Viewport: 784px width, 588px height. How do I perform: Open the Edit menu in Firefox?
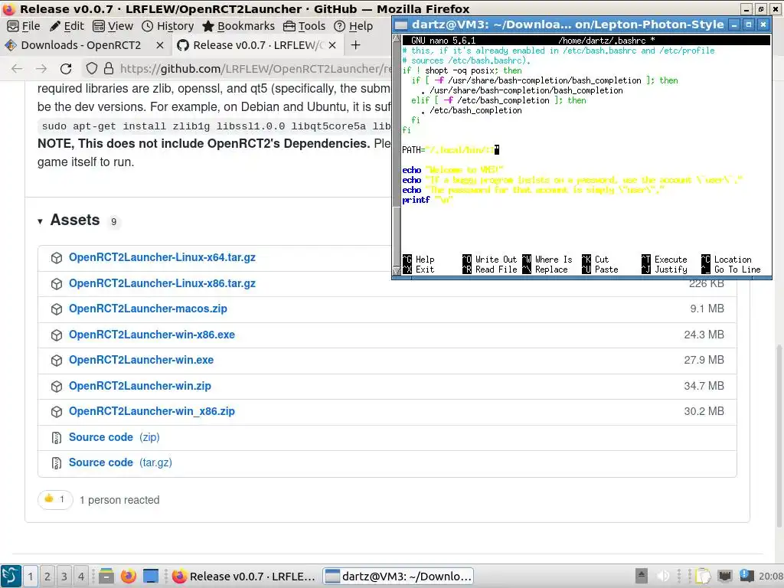pos(67,26)
